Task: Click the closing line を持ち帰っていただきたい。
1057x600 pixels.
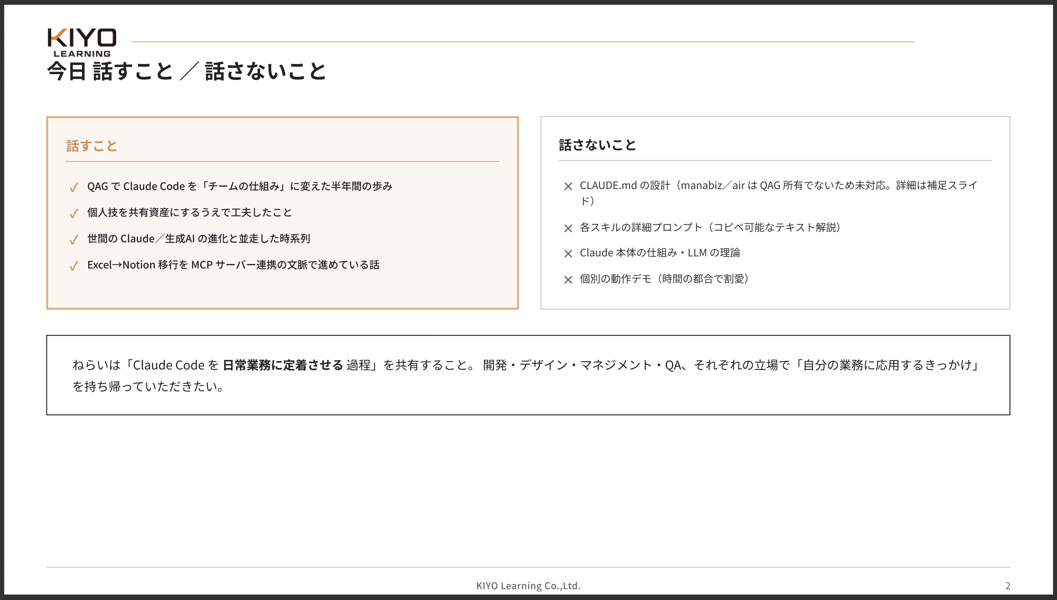Action: coord(148,386)
